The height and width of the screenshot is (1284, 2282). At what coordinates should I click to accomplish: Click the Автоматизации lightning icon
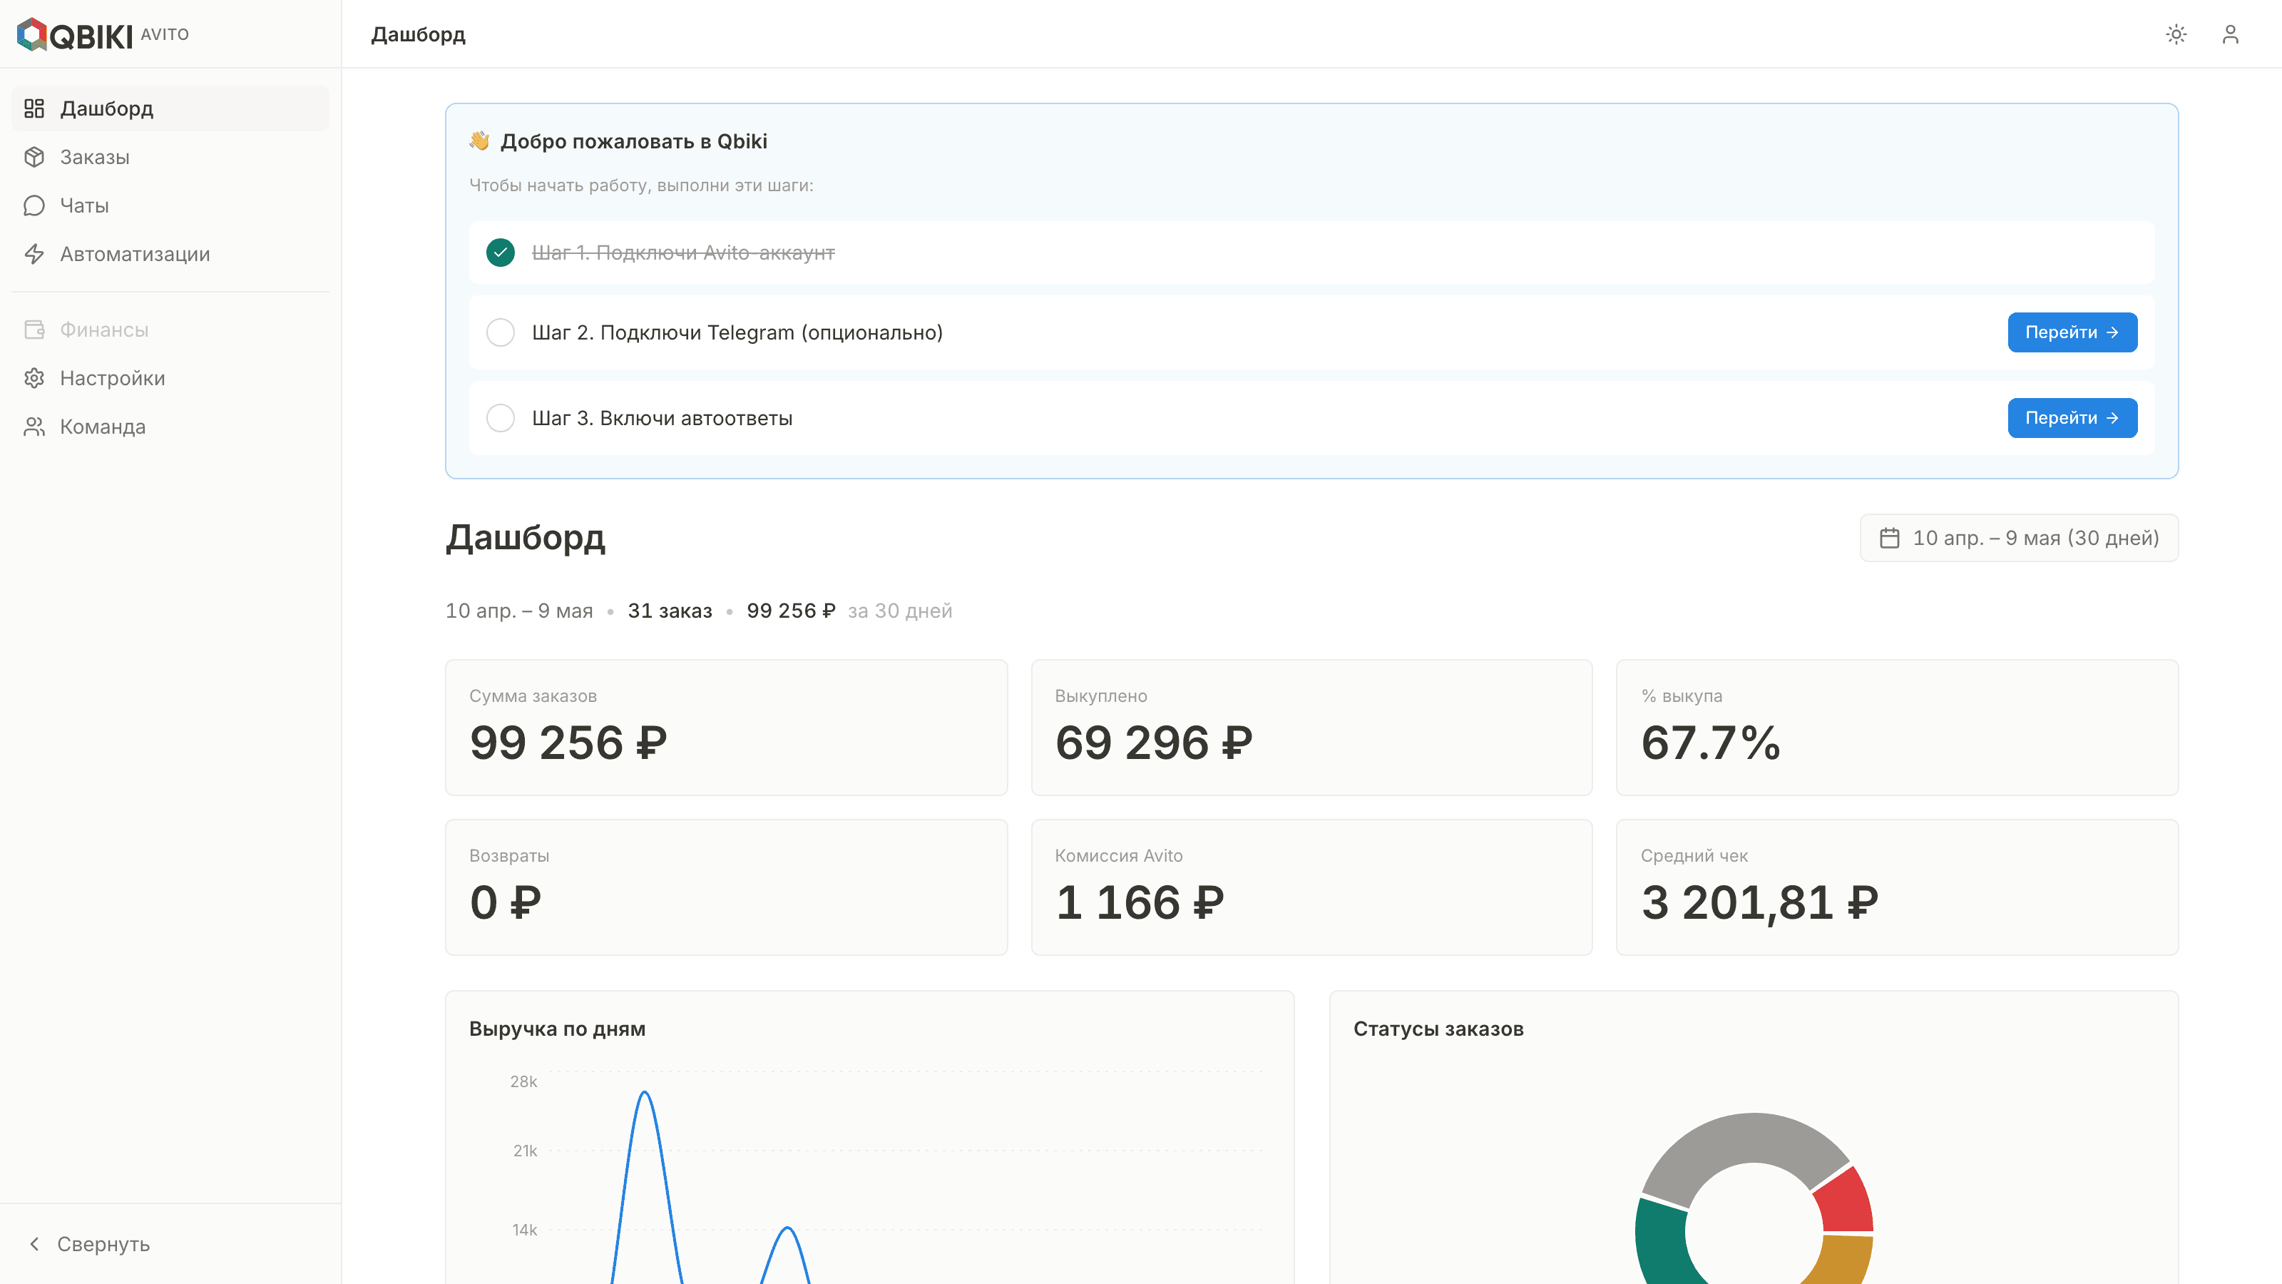(34, 255)
